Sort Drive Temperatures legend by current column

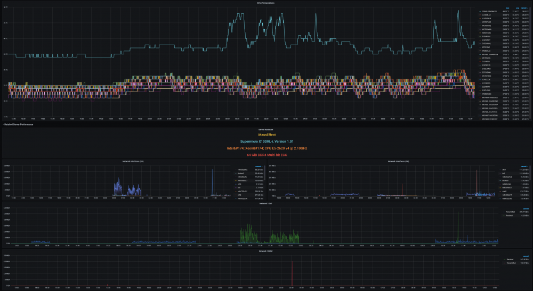524,8
